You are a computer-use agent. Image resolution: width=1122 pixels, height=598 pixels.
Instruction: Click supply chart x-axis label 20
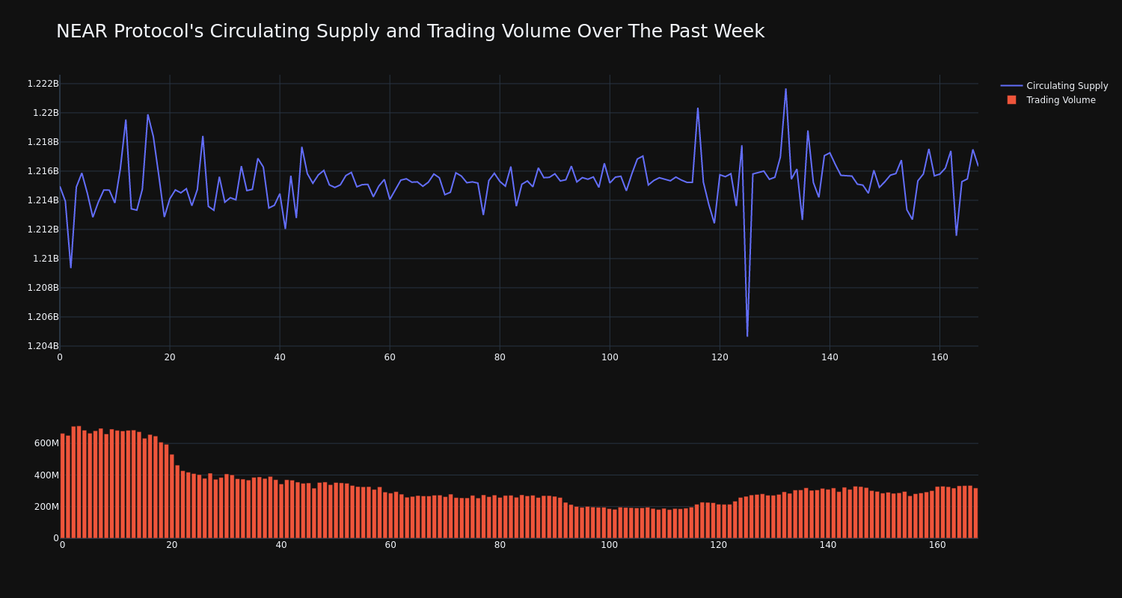170,357
